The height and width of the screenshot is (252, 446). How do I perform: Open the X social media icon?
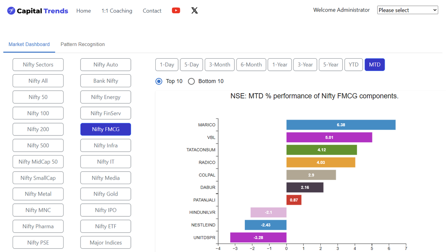click(x=194, y=10)
